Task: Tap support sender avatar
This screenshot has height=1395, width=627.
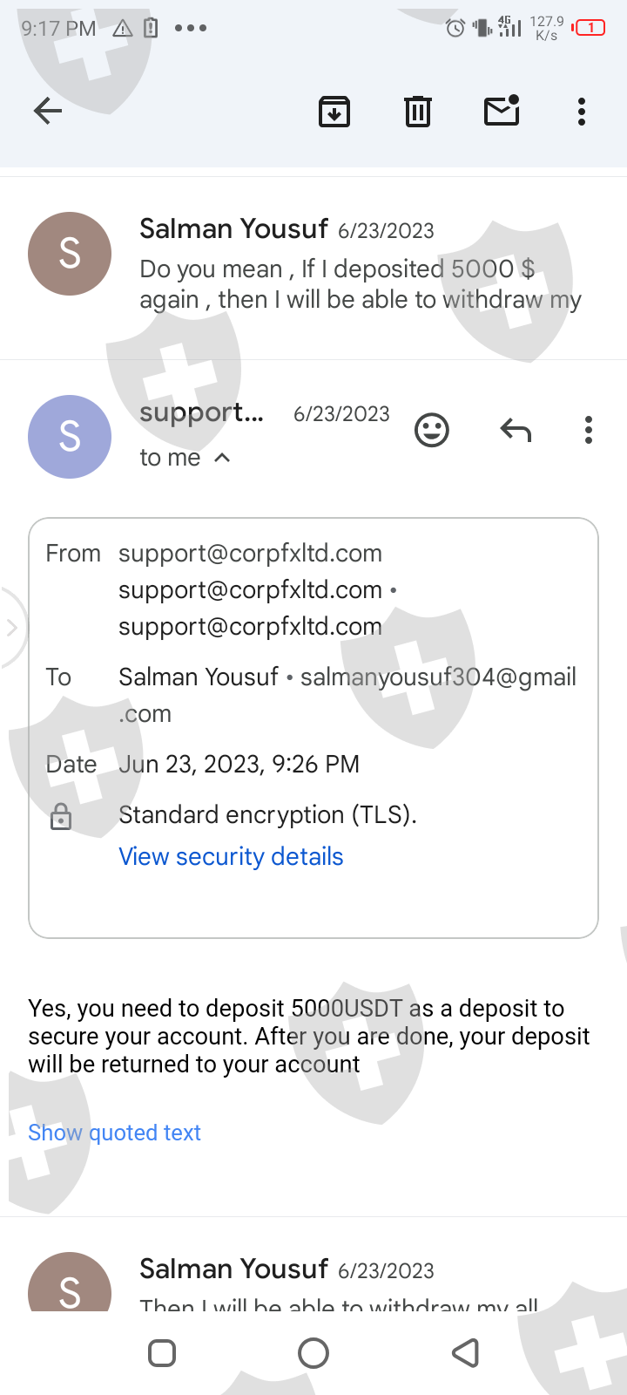Action: pos(70,437)
